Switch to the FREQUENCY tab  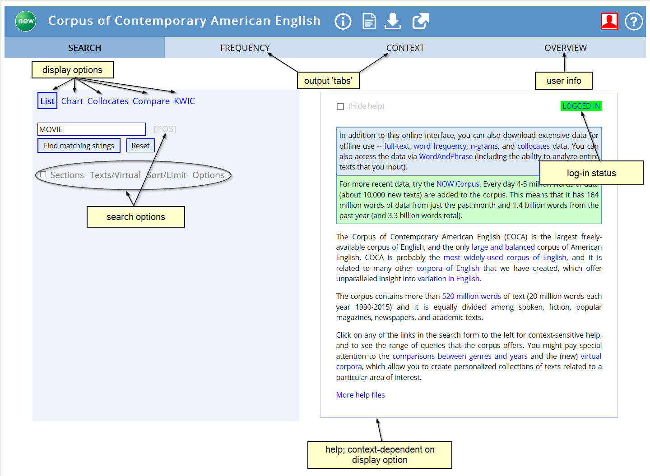pyautogui.click(x=245, y=48)
